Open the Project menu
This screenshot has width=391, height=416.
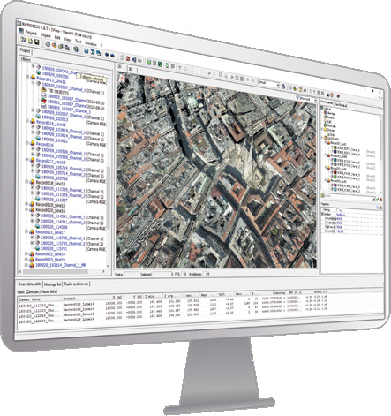click(x=31, y=33)
